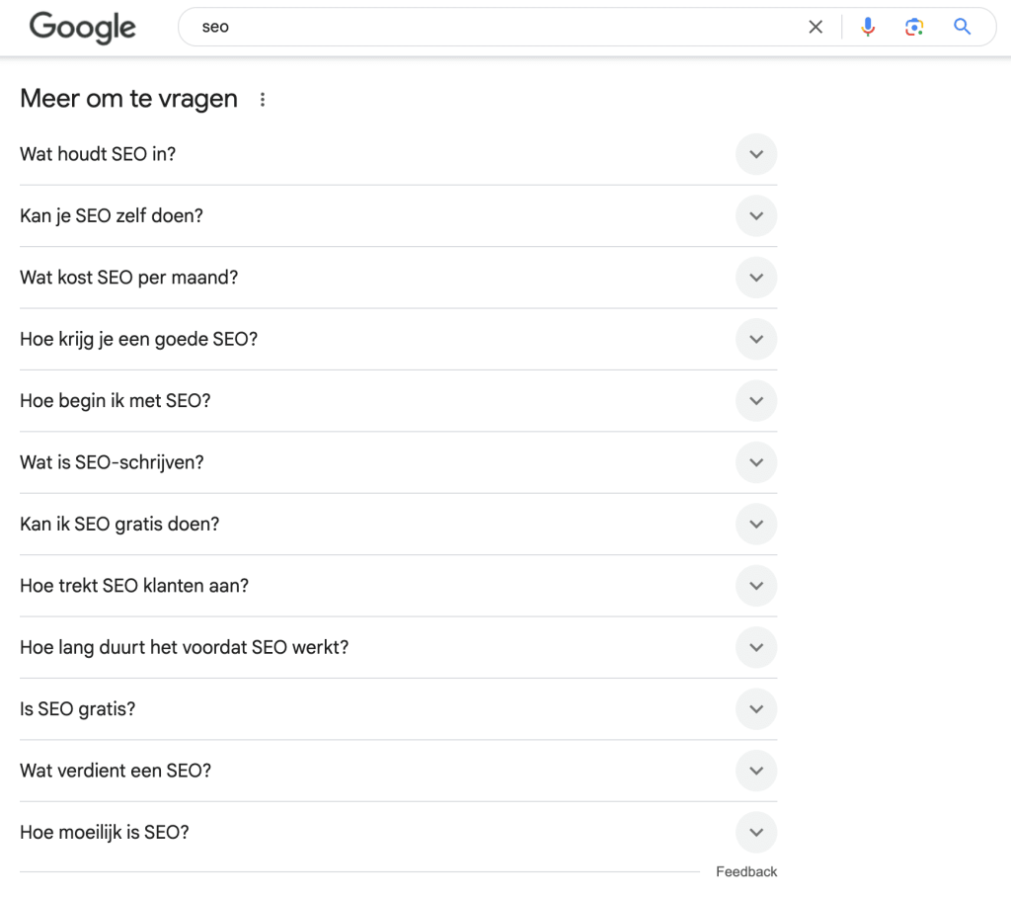Viewport: 1011px width, 898px height.
Task: Expand 'Wat is SEO-schrijven?'
Action: 755,462
